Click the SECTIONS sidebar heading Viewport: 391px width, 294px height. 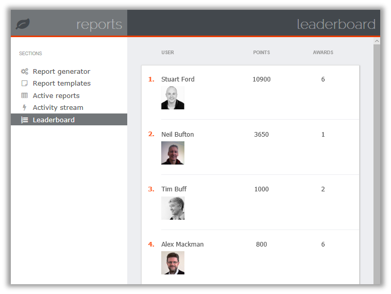(30, 54)
